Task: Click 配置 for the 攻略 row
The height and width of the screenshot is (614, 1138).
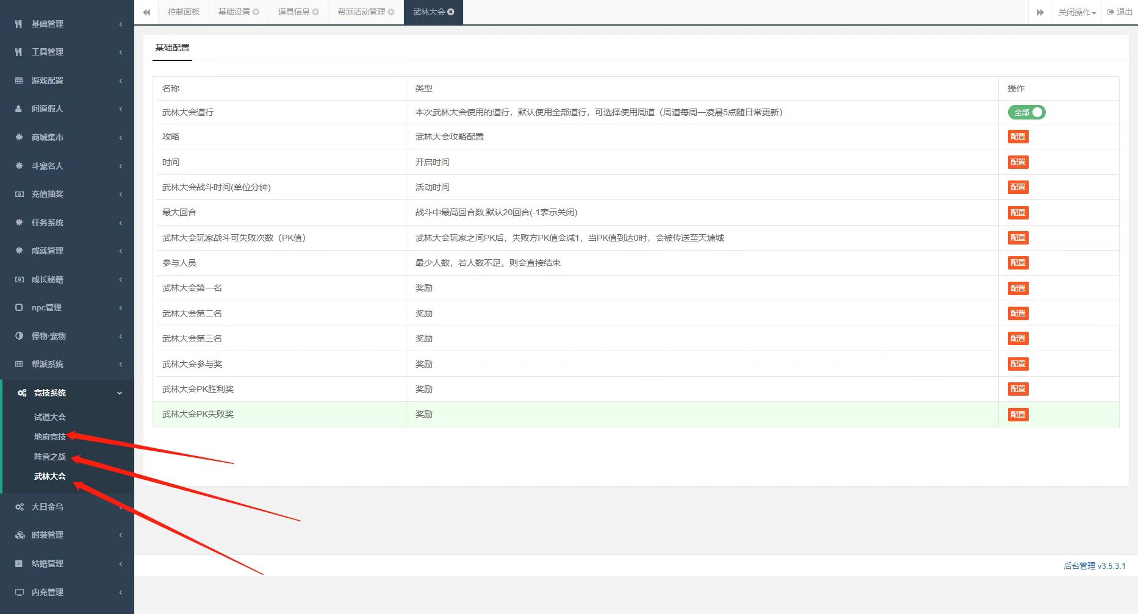Action: click(x=1018, y=137)
